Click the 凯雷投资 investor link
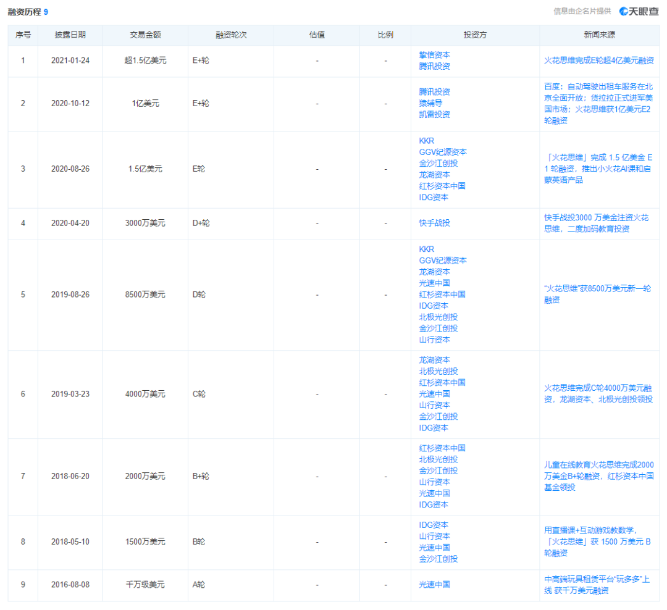Screen dimensions: 667x610 tap(434, 114)
